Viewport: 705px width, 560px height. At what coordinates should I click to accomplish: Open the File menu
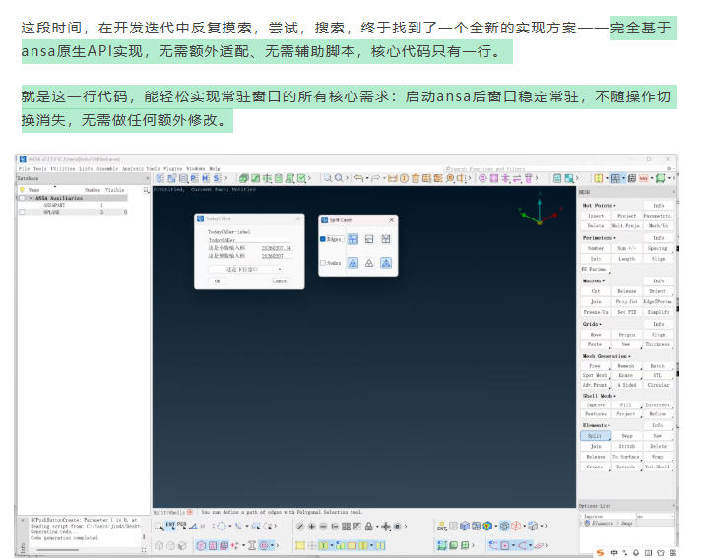[24, 169]
